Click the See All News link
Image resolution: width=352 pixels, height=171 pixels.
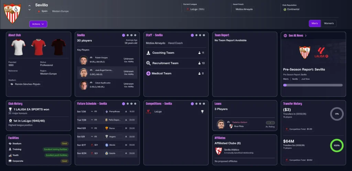pos(297,35)
